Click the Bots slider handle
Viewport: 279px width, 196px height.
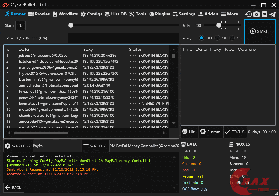click(x=219, y=25)
